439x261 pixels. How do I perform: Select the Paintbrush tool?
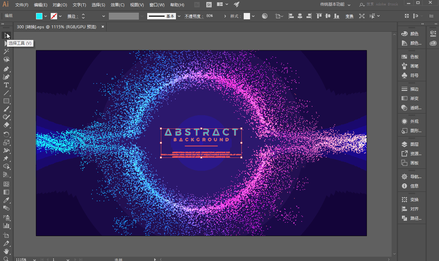tap(6, 109)
